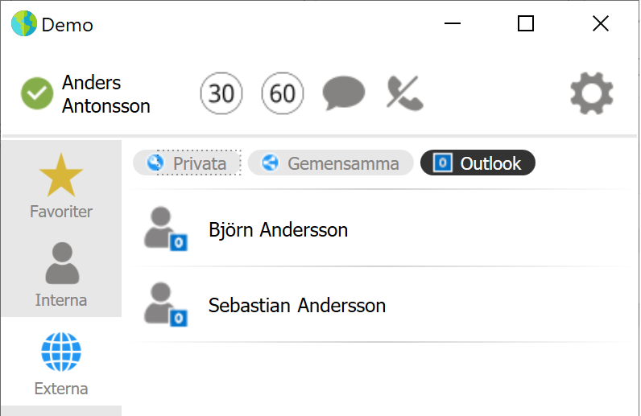Open contact Björn Andersson
The width and height of the screenshot is (641, 416).
(x=380, y=229)
